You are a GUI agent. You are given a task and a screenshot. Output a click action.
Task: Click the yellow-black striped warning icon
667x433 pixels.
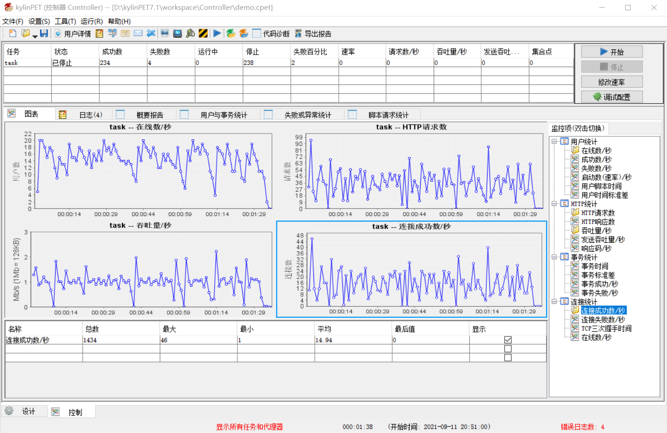[x=203, y=33]
